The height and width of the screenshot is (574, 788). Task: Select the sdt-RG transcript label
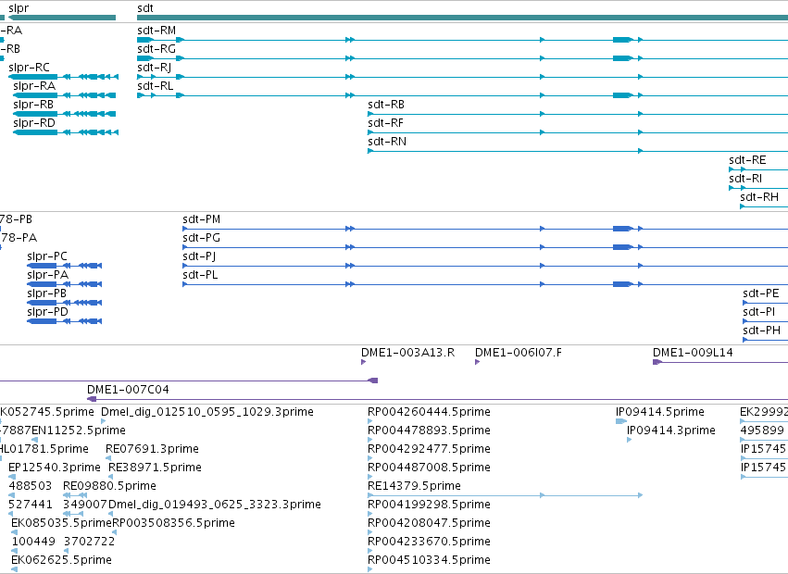(156, 49)
